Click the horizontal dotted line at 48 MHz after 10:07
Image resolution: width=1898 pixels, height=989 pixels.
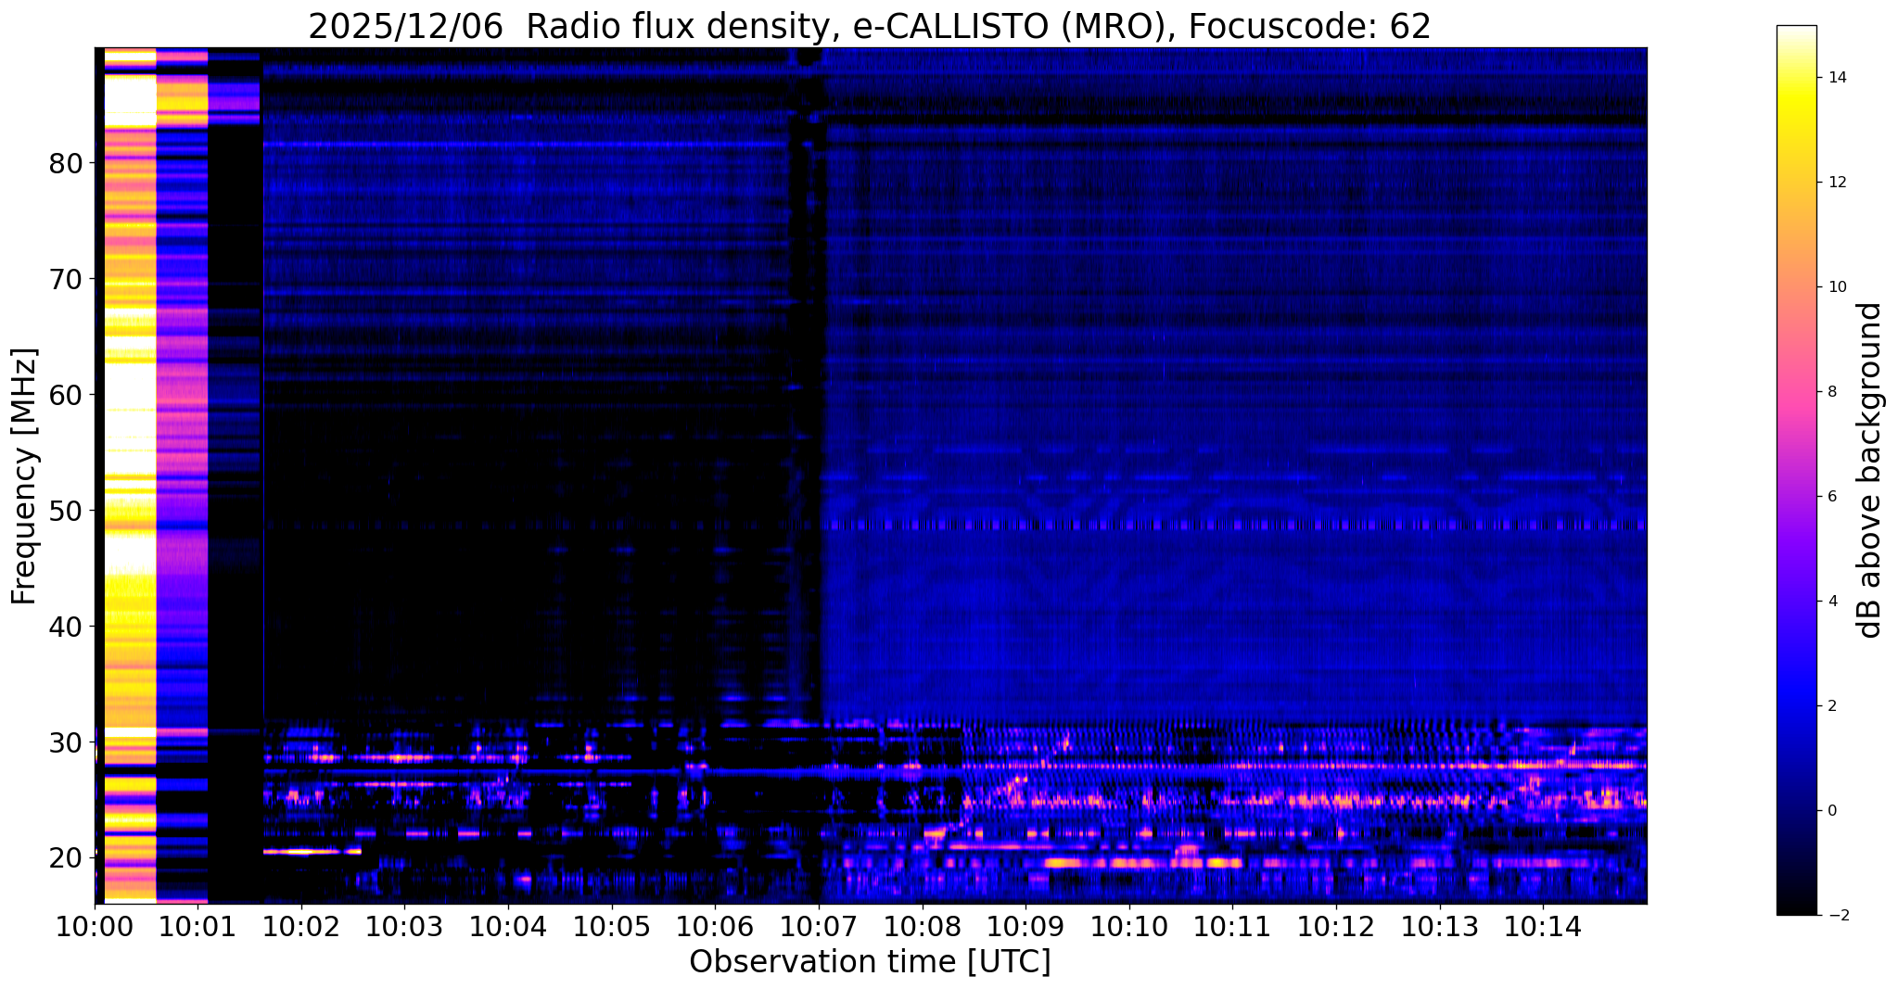[x=1233, y=526]
